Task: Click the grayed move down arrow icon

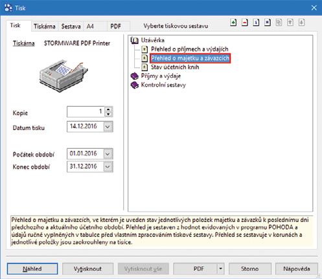Action: click(301, 23)
